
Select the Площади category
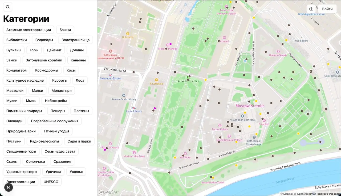pyautogui.click(x=14, y=121)
